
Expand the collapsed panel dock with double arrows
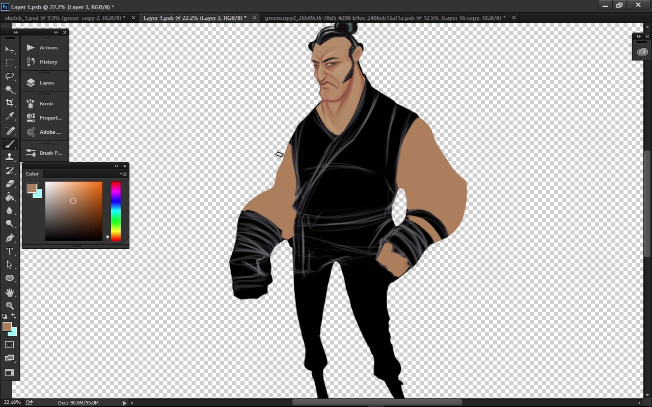click(56, 32)
